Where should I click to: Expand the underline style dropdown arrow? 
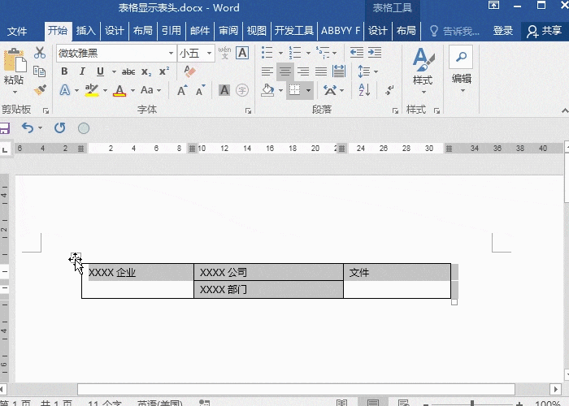click(x=114, y=71)
